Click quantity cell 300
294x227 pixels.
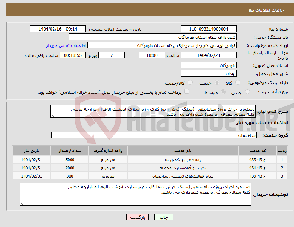click(x=70, y=176)
